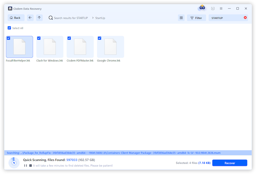
Task: Click the FocalFilterHelper.lnk file name
Action: pos(18,60)
